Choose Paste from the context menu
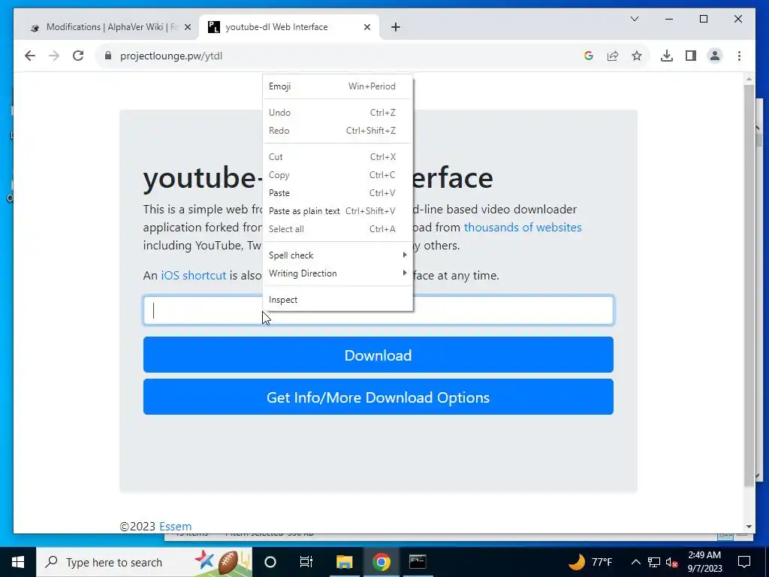Screen dimensions: 769x577 pos(337,193)
